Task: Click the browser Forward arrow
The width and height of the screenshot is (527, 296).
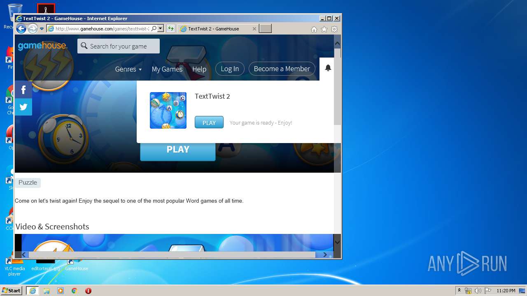Action: tap(33, 28)
